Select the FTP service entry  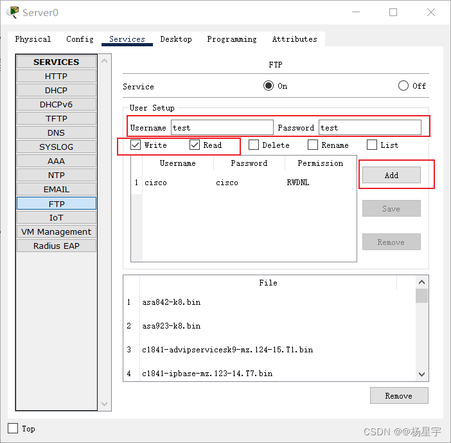tap(57, 204)
